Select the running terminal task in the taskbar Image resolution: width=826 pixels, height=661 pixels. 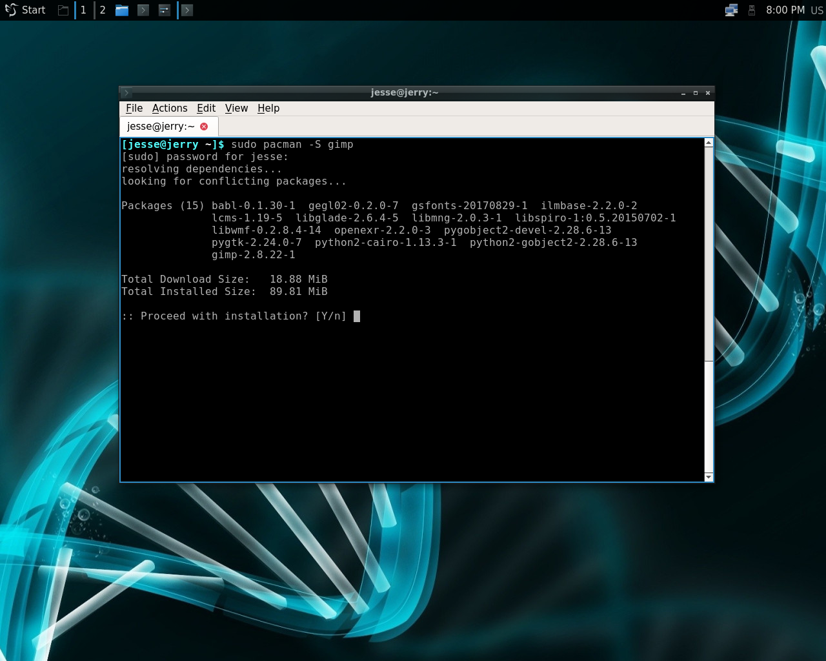[x=186, y=10]
